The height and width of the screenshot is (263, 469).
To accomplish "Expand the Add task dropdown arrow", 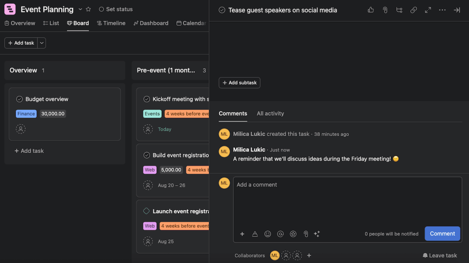I will (x=41, y=42).
